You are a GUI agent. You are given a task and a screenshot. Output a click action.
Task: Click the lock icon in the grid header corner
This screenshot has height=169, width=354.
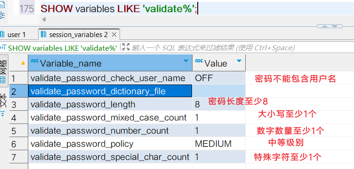click(23, 63)
